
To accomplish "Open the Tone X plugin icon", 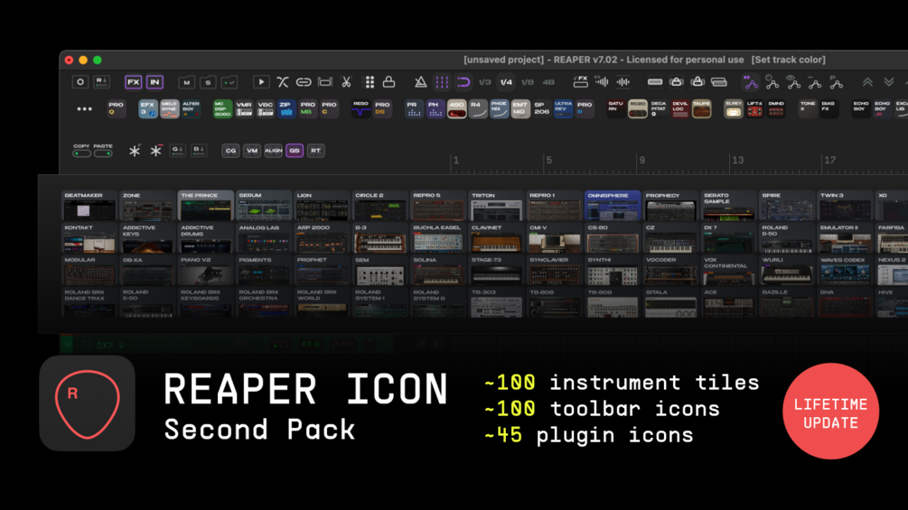I will tap(807, 108).
